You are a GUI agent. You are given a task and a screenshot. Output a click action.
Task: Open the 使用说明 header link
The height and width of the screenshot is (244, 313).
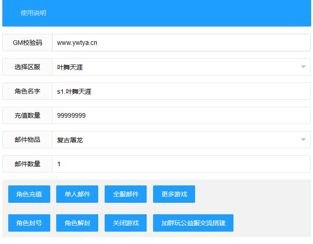tap(33, 13)
